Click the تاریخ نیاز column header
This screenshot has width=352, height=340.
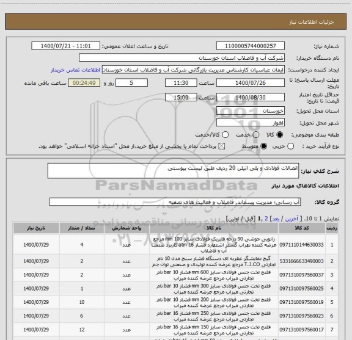(36, 228)
